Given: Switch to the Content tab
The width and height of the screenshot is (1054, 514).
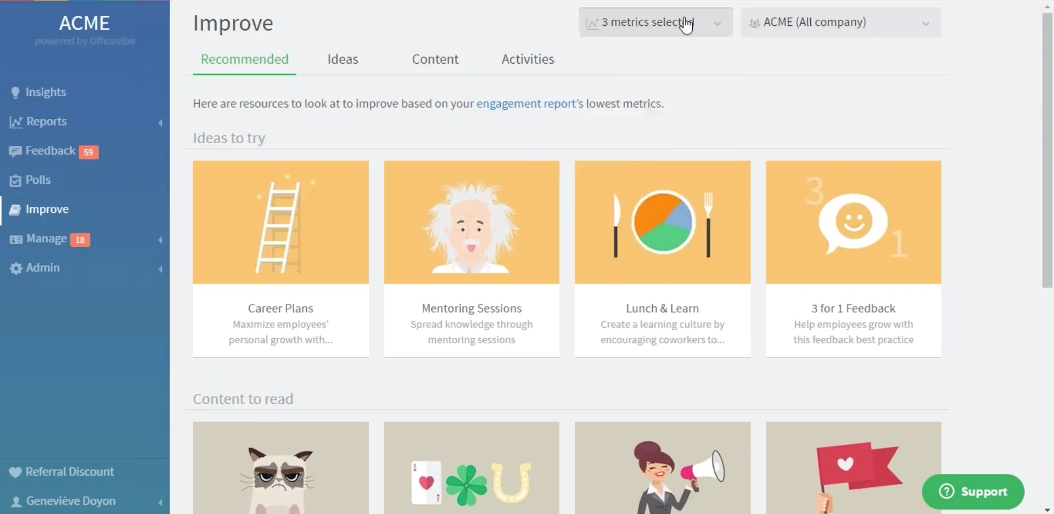Looking at the screenshot, I should [x=435, y=59].
